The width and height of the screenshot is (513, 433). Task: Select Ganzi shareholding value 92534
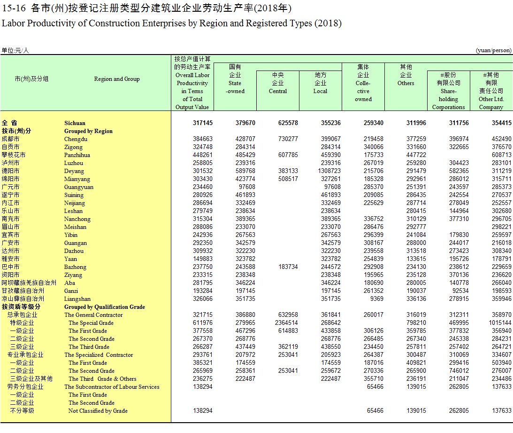click(460, 291)
